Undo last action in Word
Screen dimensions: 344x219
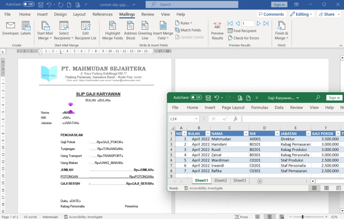[49, 5]
